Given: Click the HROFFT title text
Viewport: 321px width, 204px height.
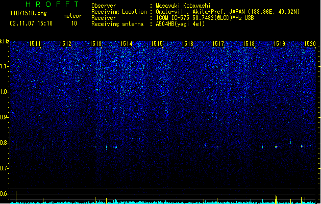Looking at the screenshot, I should [53, 4].
